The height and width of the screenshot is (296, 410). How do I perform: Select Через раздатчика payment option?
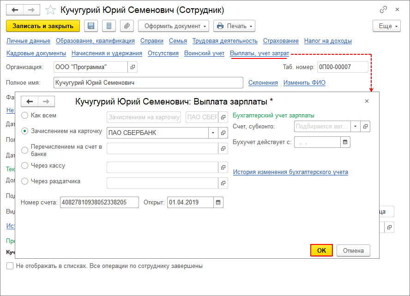24,181
